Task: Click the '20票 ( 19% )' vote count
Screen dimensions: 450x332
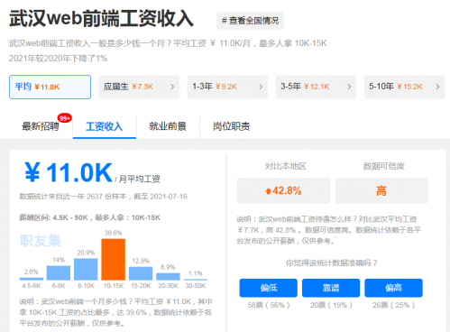Action: (331, 305)
